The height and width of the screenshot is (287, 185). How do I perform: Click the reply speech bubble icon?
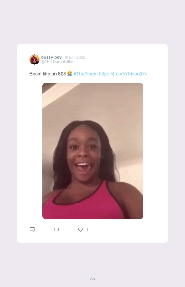tap(32, 229)
